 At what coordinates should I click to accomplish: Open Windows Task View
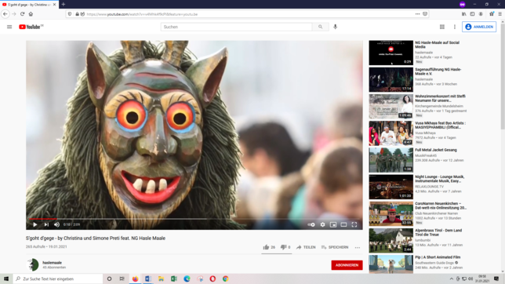[x=122, y=279]
